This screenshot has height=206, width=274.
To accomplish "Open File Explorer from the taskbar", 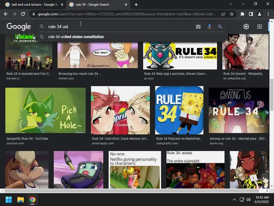I will pyautogui.click(x=20, y=200).
